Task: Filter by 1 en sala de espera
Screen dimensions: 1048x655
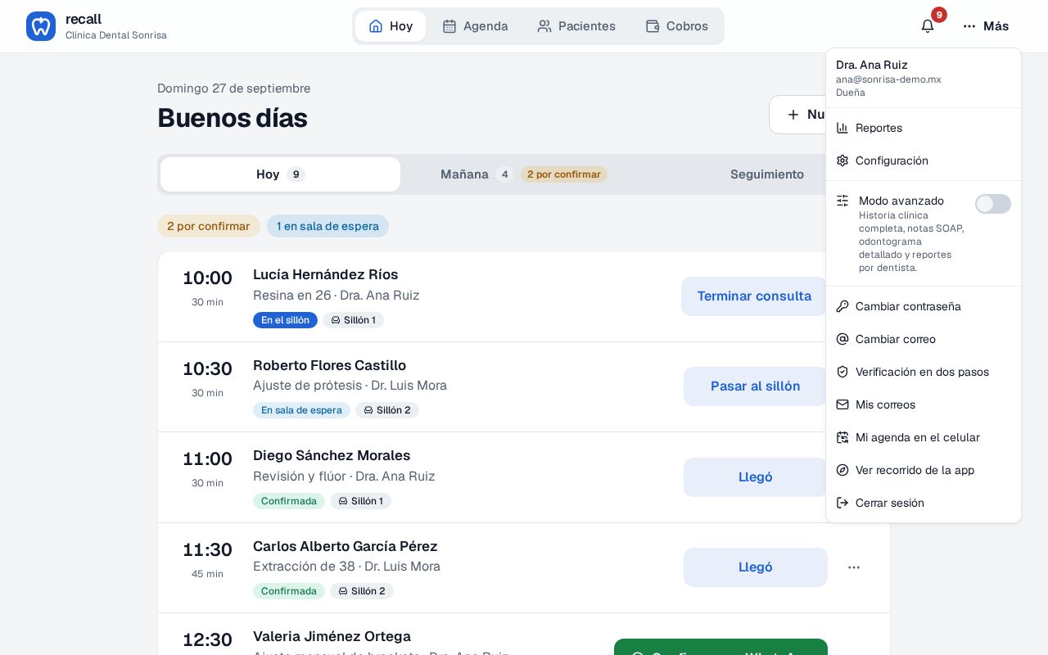Action: coord(327,226)
